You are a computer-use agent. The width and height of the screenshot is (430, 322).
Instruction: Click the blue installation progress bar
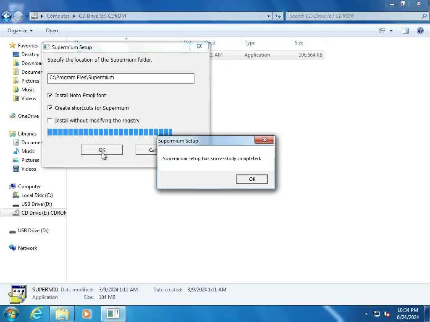[110, 132]
